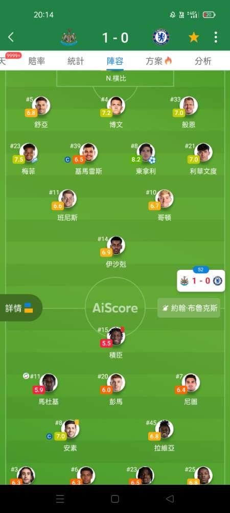Select player 伊沙克 number 14 avatar
Image resolution: width=230 pixels, height=513 pixels.
(116, 245)
